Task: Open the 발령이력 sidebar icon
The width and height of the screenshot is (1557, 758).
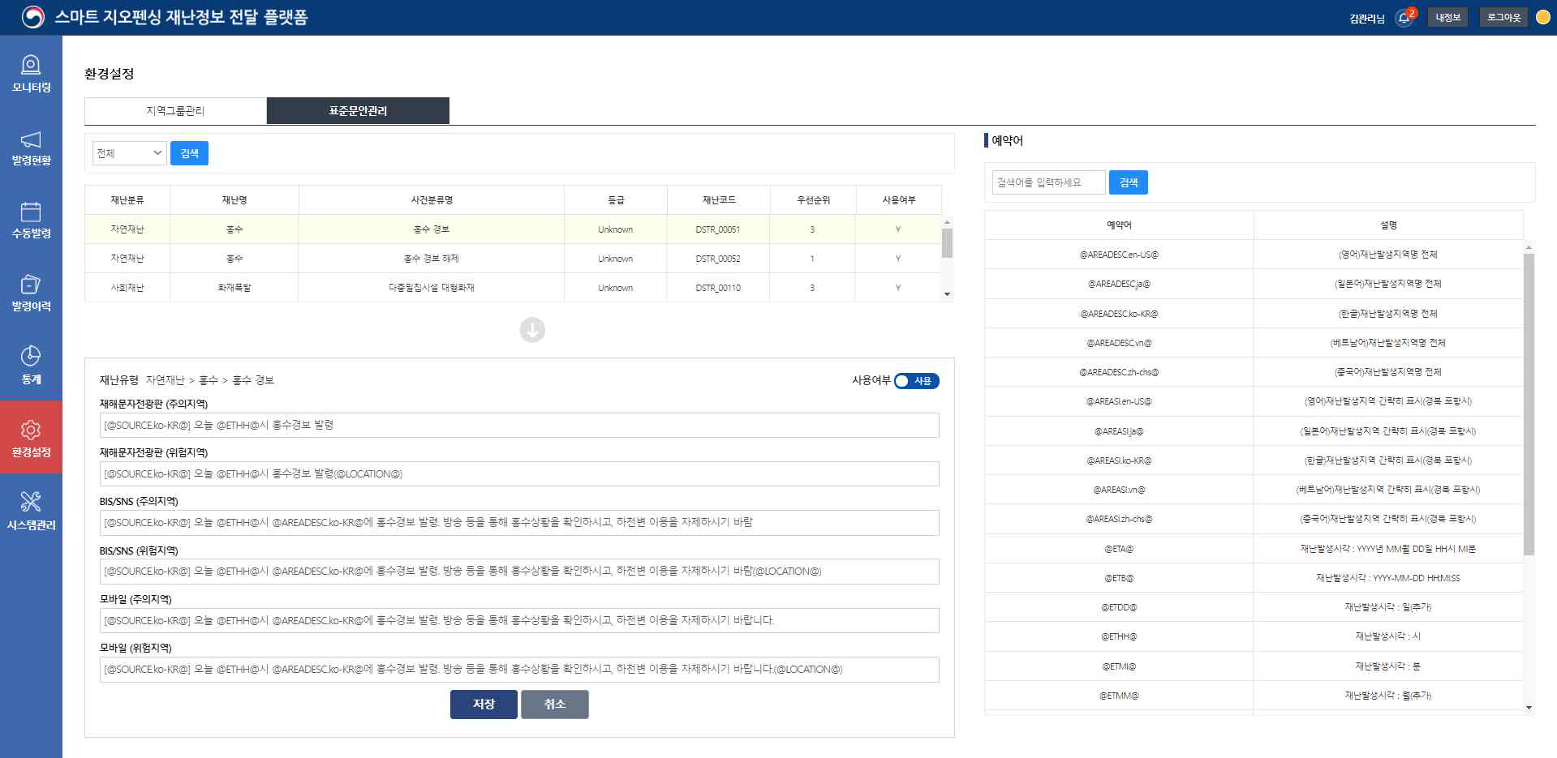Action: [31, 284]
